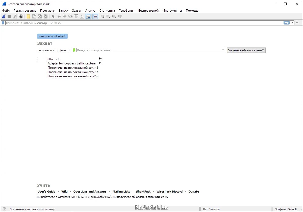The image size is (303, 212).
Task: Open the Статистика menu
Action: click(x=107, y=11)
